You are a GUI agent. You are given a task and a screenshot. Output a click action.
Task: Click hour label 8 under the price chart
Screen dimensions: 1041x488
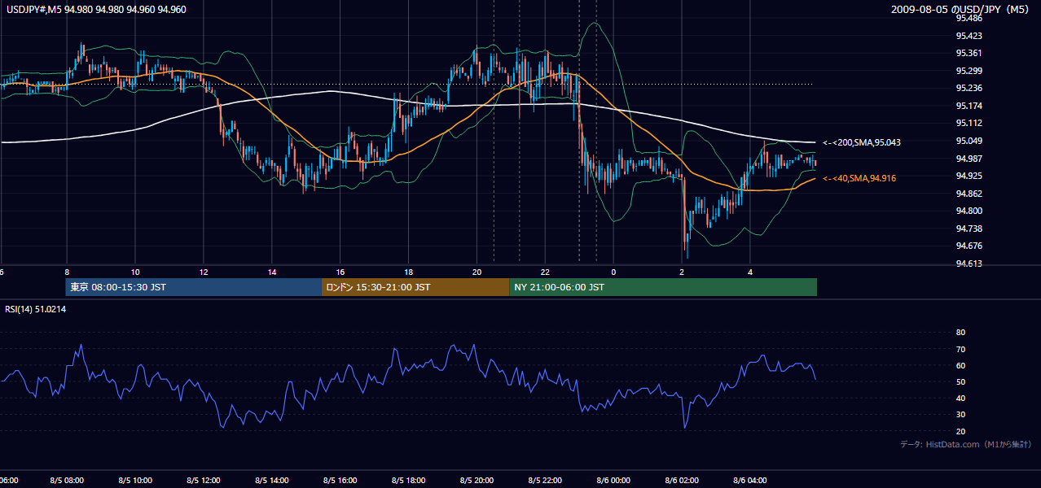(x=67, y=272)
